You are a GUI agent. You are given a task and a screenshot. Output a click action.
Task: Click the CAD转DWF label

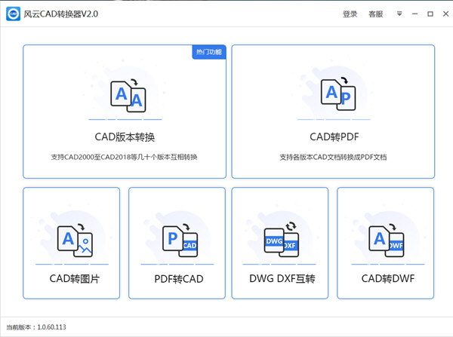388,278
